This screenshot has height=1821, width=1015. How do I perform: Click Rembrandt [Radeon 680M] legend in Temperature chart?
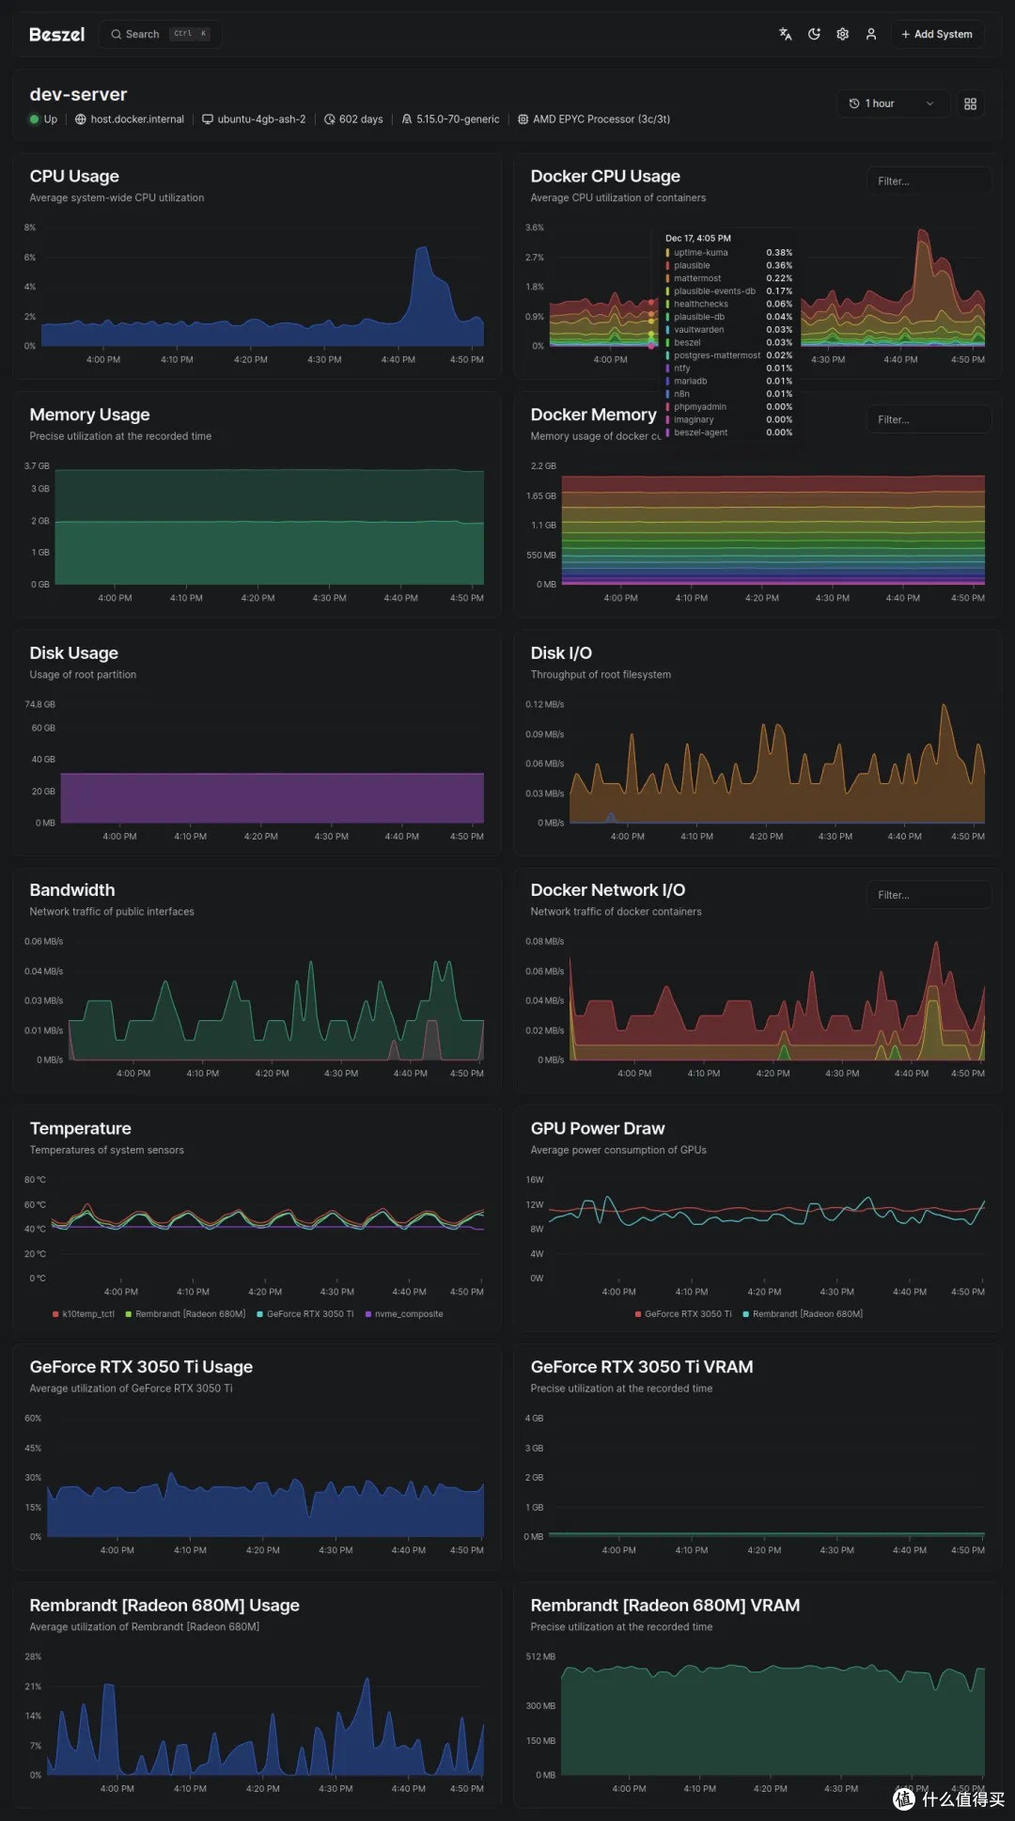185,1314
